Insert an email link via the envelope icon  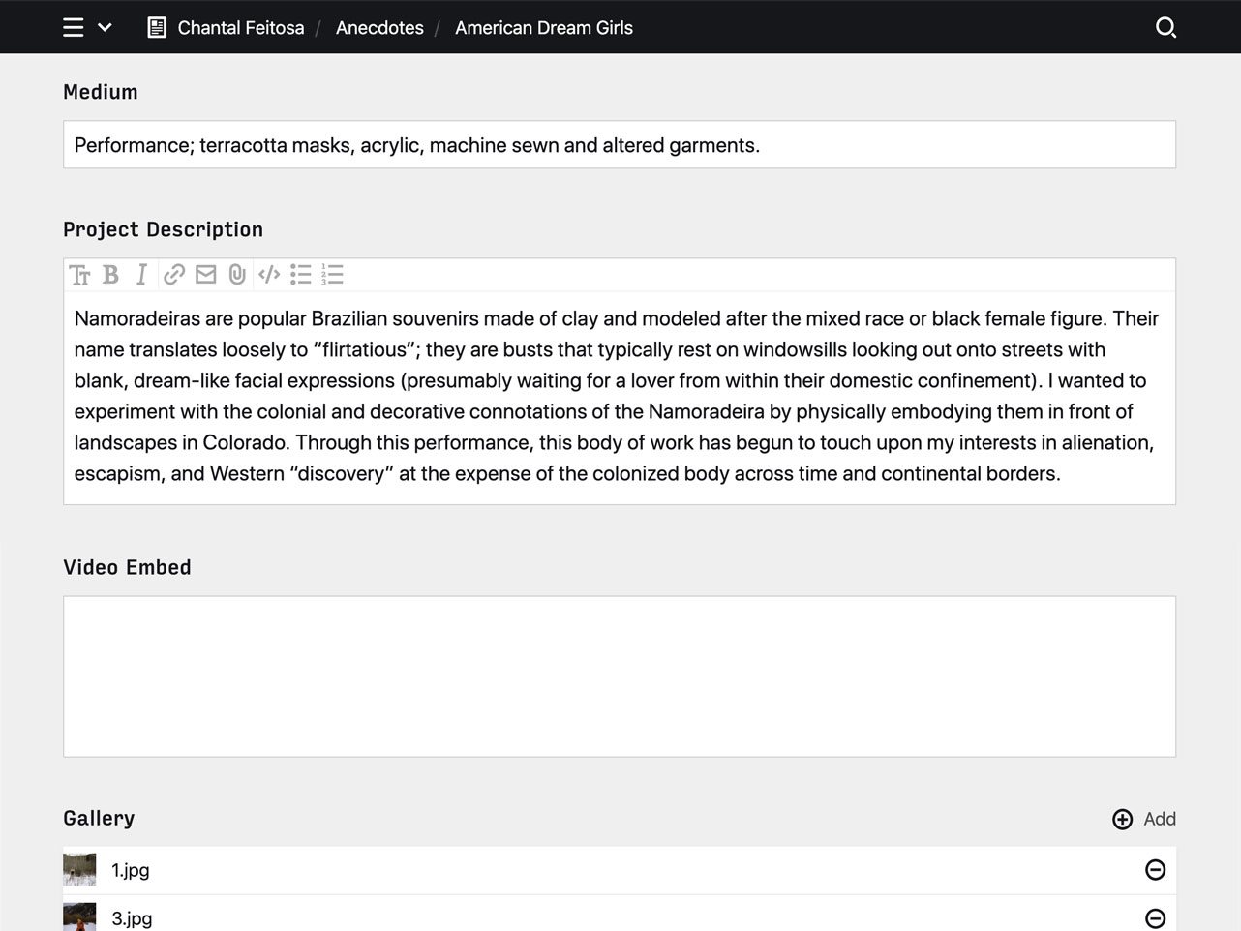(204, 275)
